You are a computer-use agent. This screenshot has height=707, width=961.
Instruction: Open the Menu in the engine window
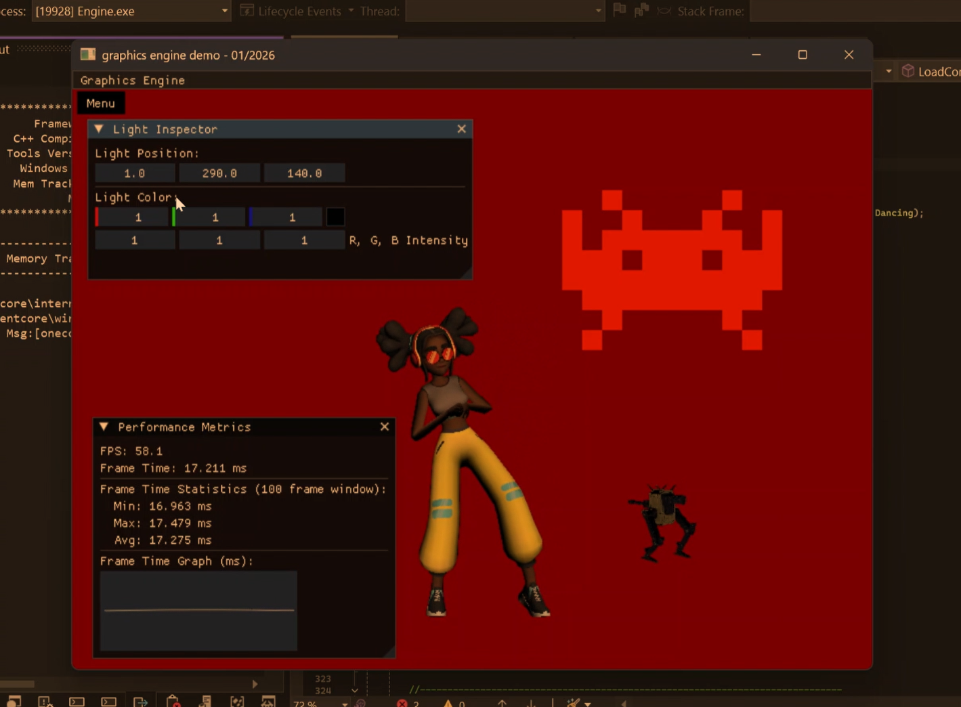(100, 103)
